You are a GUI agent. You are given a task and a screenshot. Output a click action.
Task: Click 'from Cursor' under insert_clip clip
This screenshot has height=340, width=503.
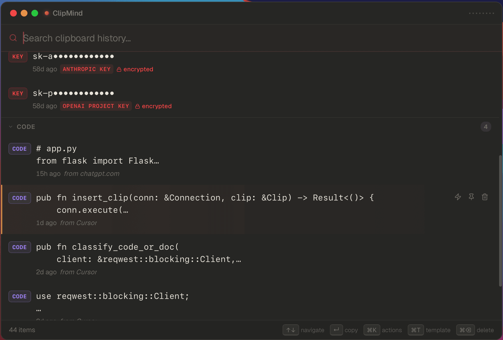pyautogui.click(x=78, y=223)
